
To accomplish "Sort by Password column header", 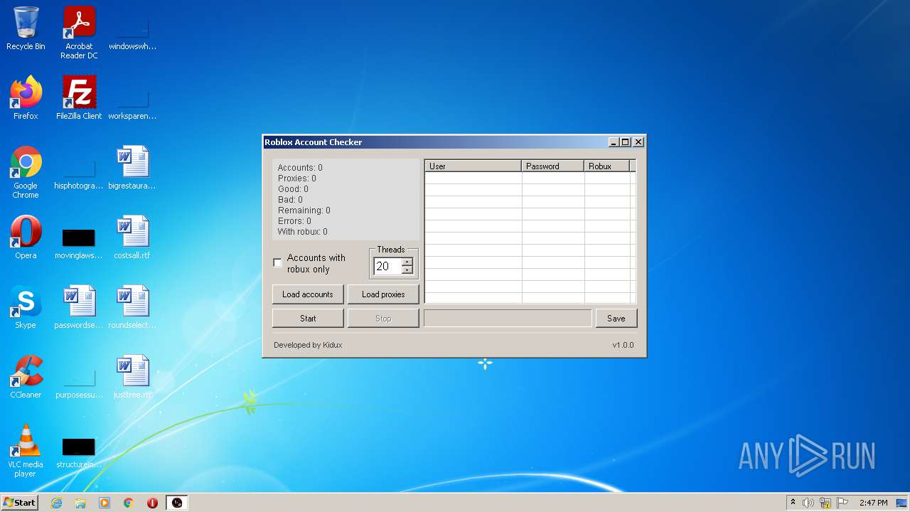I will tap(553, 166).
